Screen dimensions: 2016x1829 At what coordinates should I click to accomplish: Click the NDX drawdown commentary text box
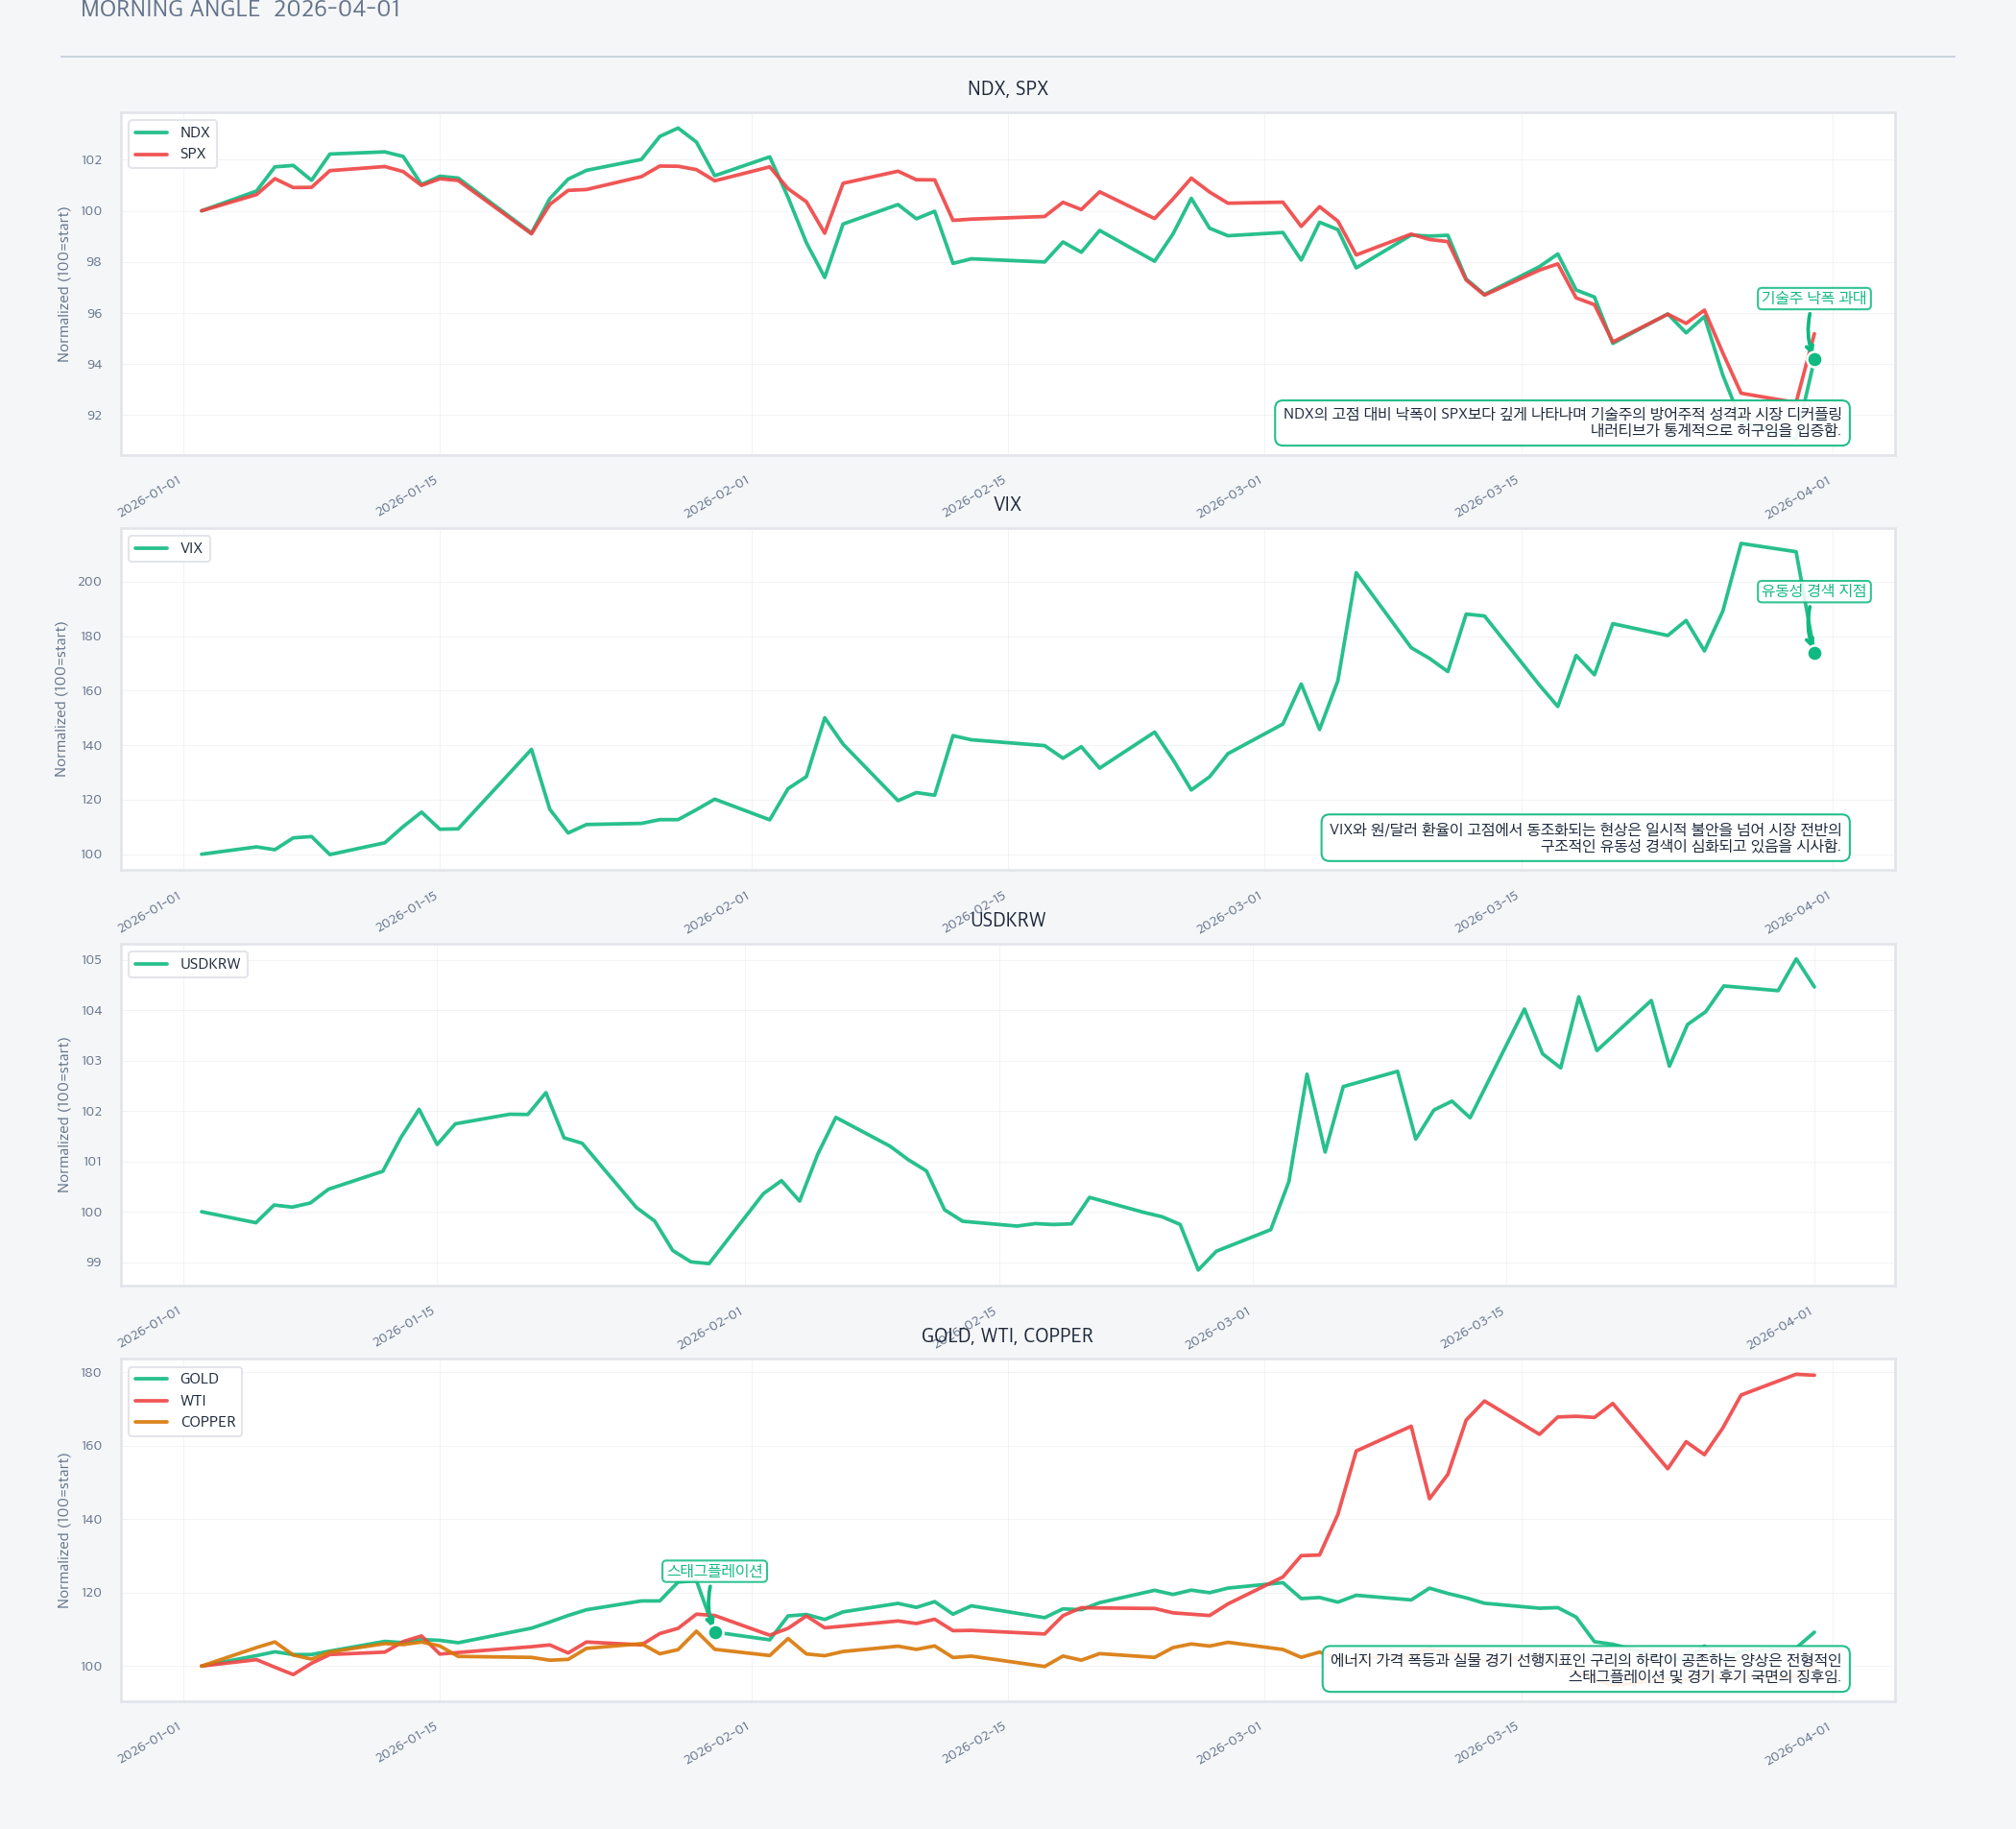pos(1561,422)
